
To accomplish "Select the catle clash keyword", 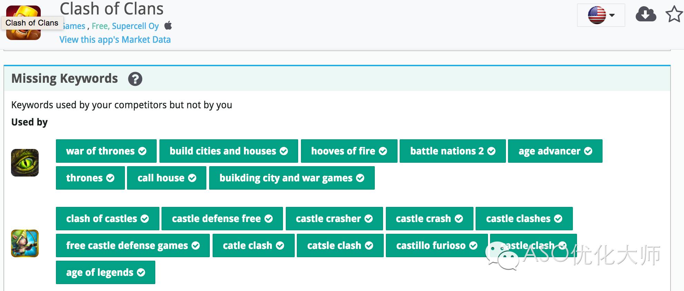I will (x=254, y=245).
